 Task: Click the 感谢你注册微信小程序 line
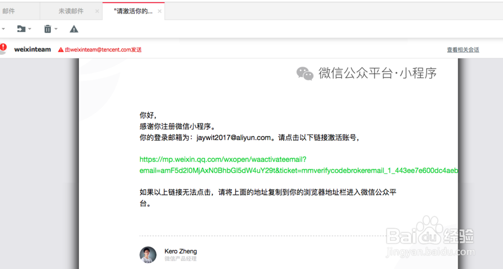[x=178, y=126]
